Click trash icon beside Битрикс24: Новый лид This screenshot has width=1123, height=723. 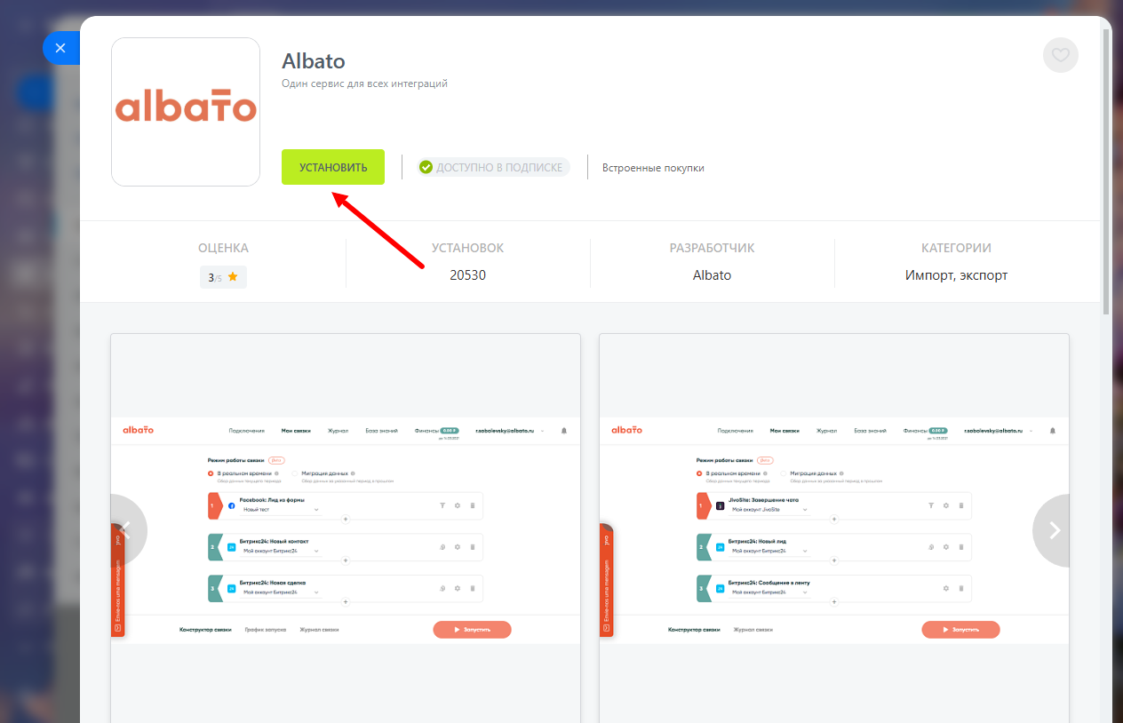coord(960,547)
